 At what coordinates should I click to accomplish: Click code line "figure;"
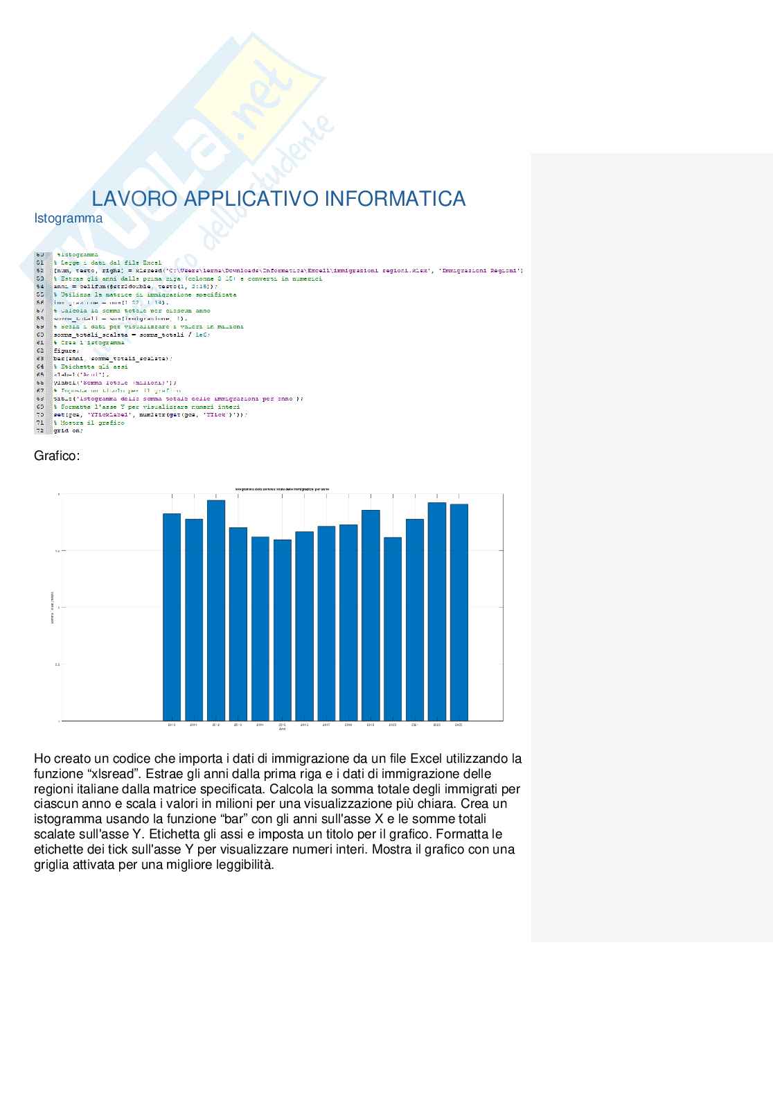pyautogui.click(x=66, y=351)
